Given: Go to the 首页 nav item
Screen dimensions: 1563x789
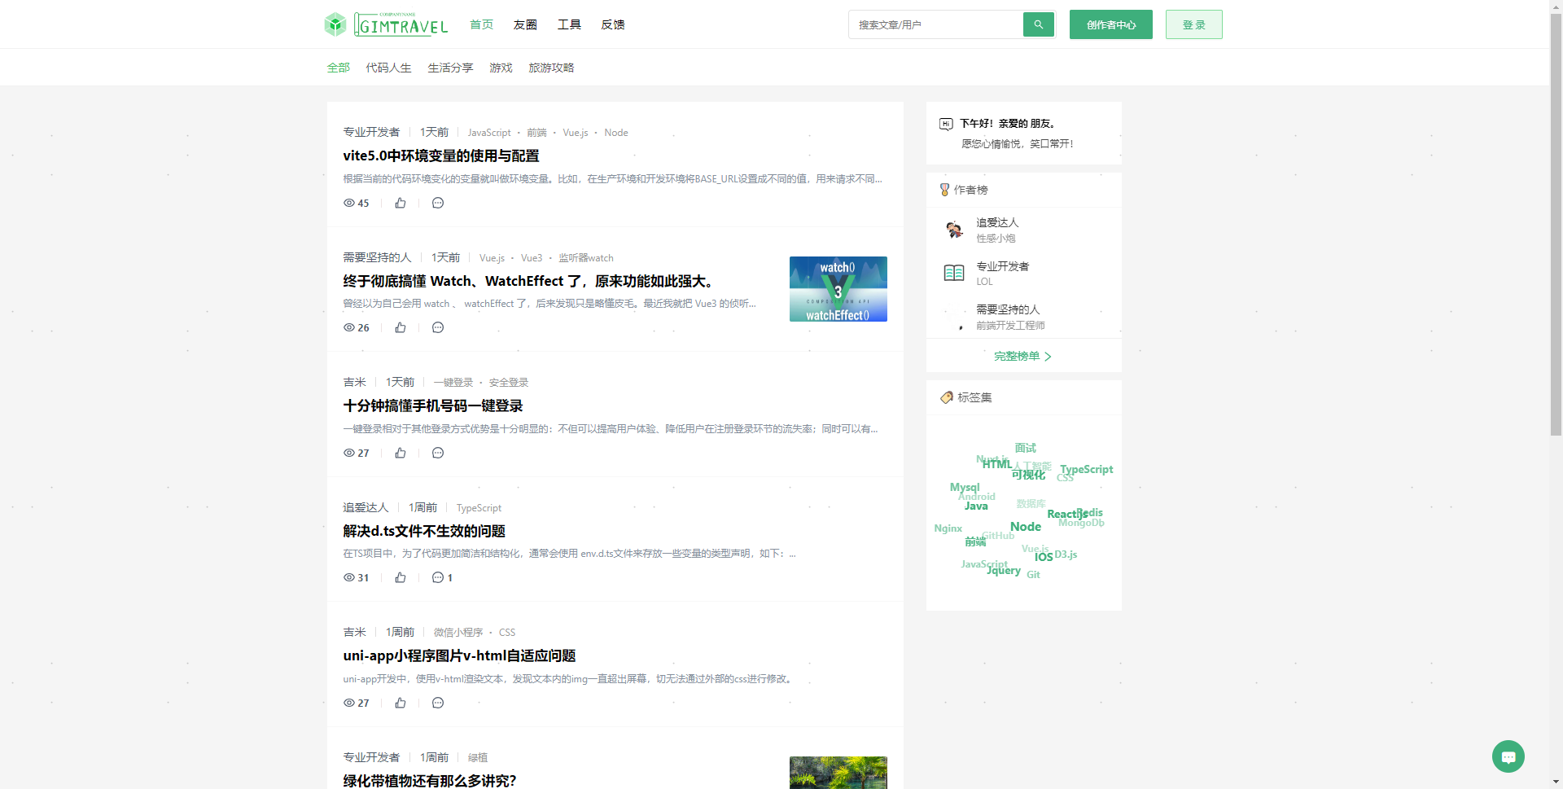Looking at the screenshot, I should 481,24.
